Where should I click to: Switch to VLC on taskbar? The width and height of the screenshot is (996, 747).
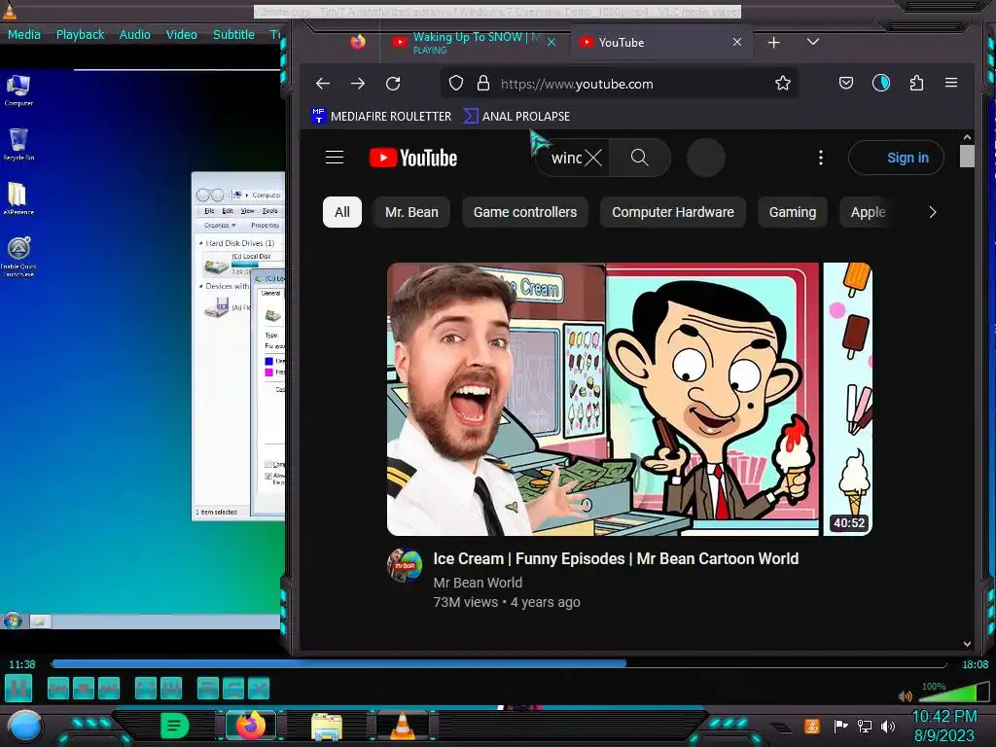click(x=402, y=726)
